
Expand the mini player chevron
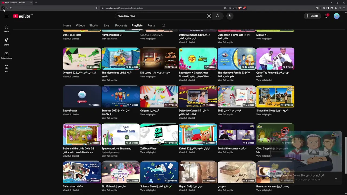tap(336, 178)
